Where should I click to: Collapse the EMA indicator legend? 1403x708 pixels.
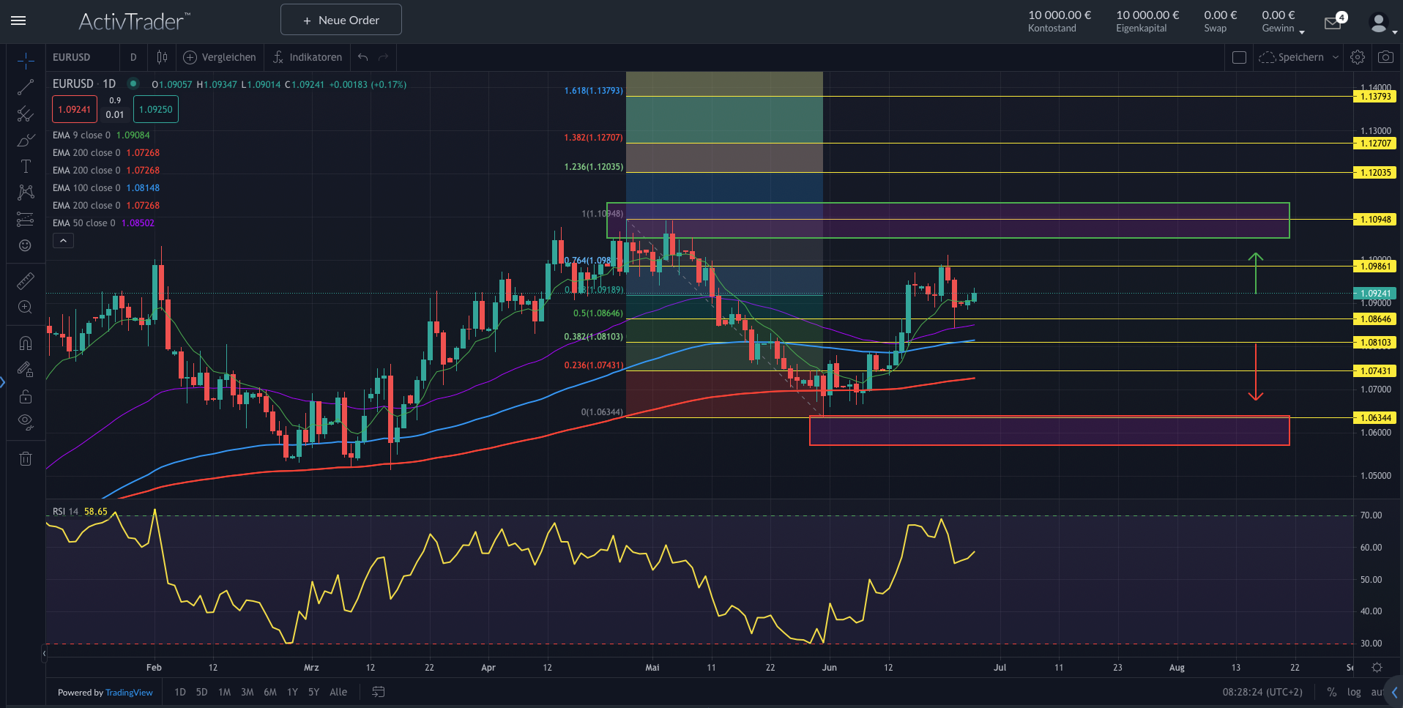62,240
